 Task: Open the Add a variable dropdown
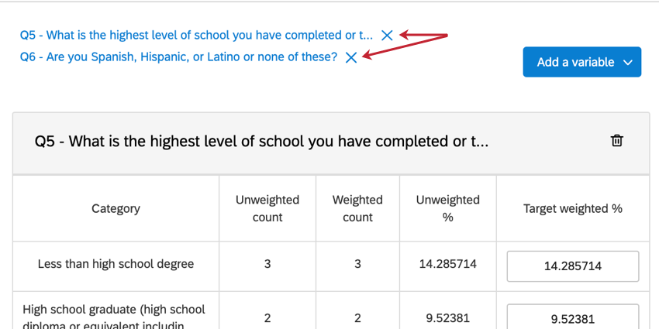[582, 62]
